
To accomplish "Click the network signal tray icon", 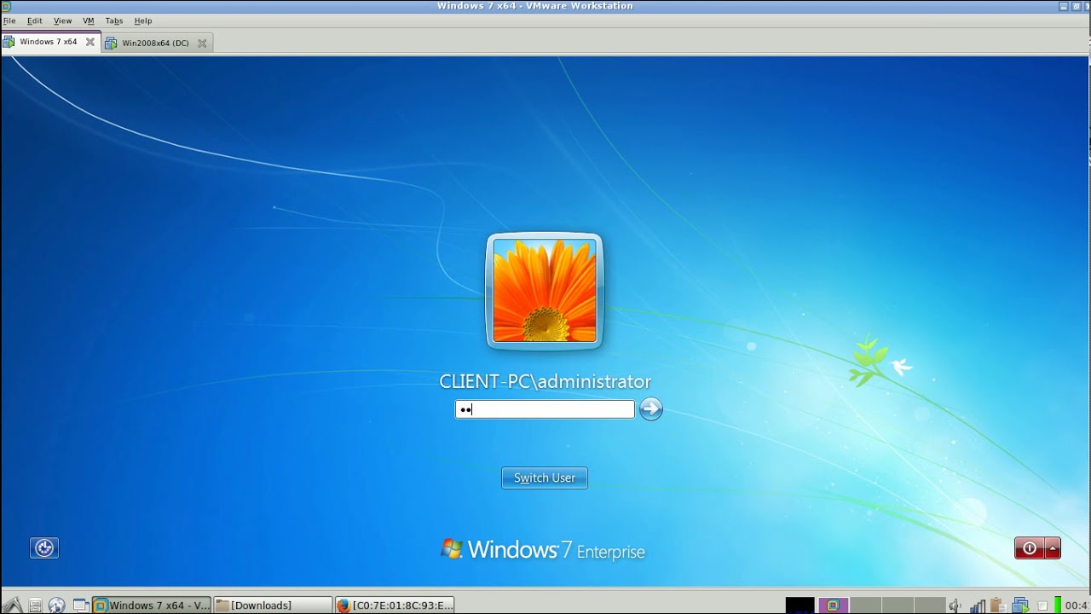I will coord(978,606).
